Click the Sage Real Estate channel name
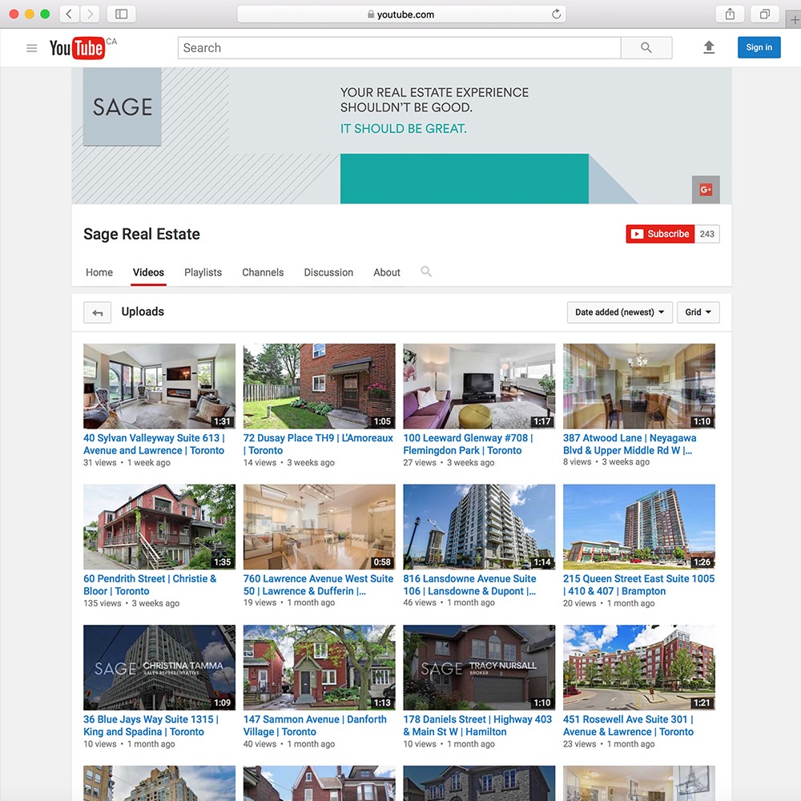 (x=142, y=234)
